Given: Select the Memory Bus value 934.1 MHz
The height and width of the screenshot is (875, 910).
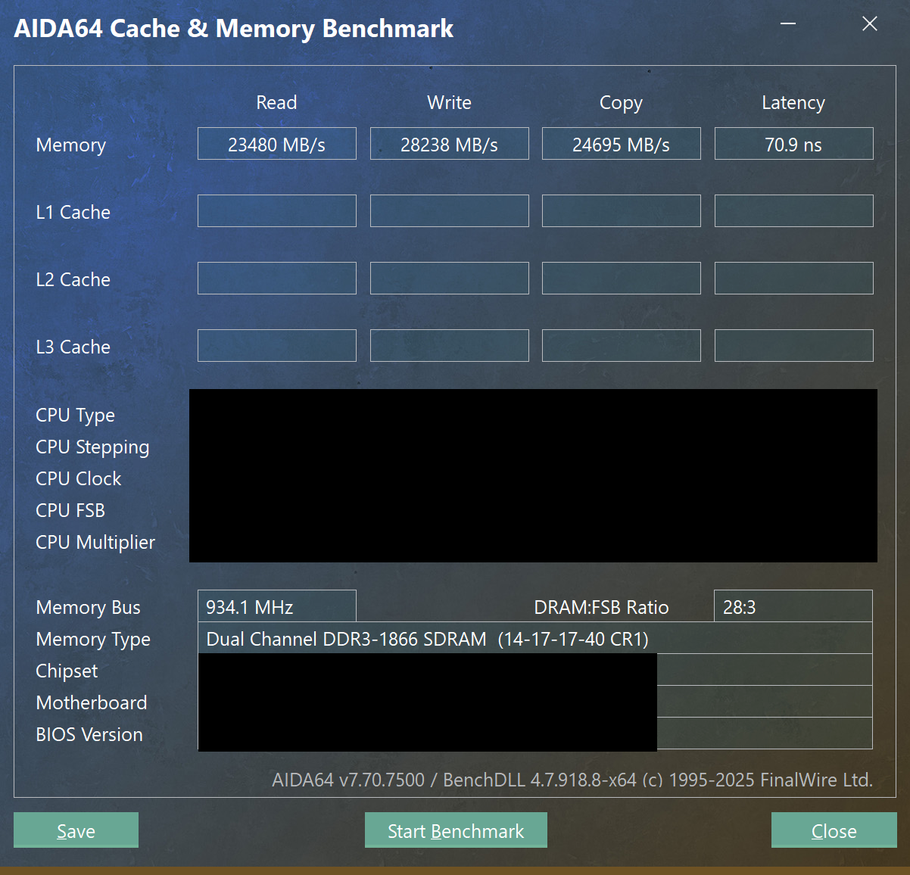Looking at the screenshot, I should click(277, 606).
